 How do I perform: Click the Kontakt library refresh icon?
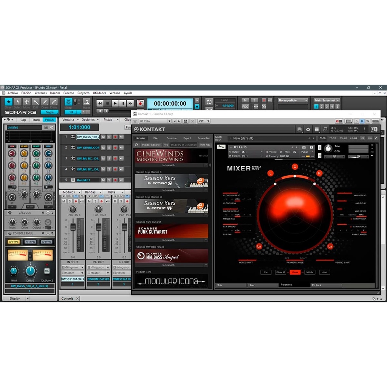pos(136,145)
